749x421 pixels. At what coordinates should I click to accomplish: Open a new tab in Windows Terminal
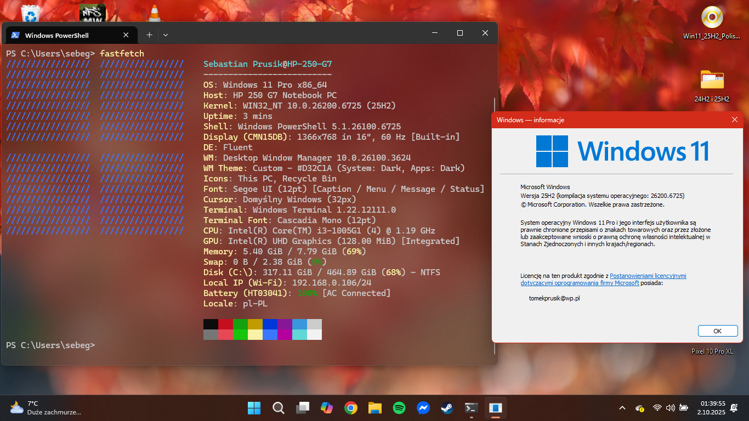pyautogui.click(x=149, y=35)
